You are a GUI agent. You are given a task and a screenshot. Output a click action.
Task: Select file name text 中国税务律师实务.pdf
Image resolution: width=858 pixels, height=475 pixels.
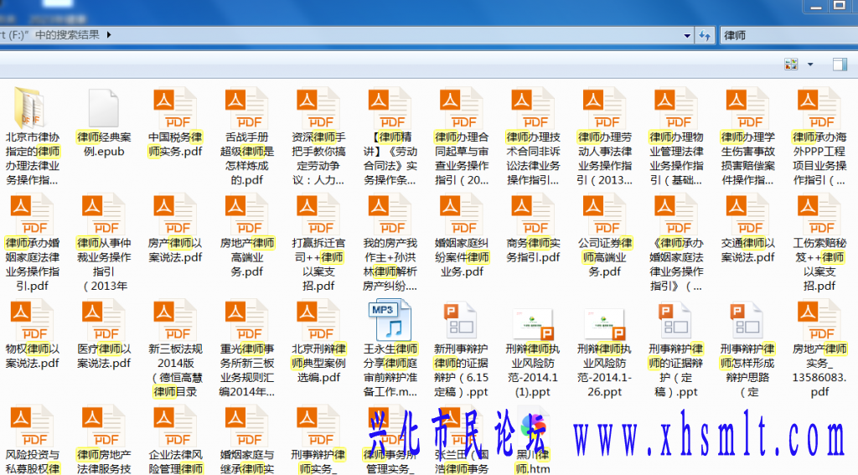point(175,144)
